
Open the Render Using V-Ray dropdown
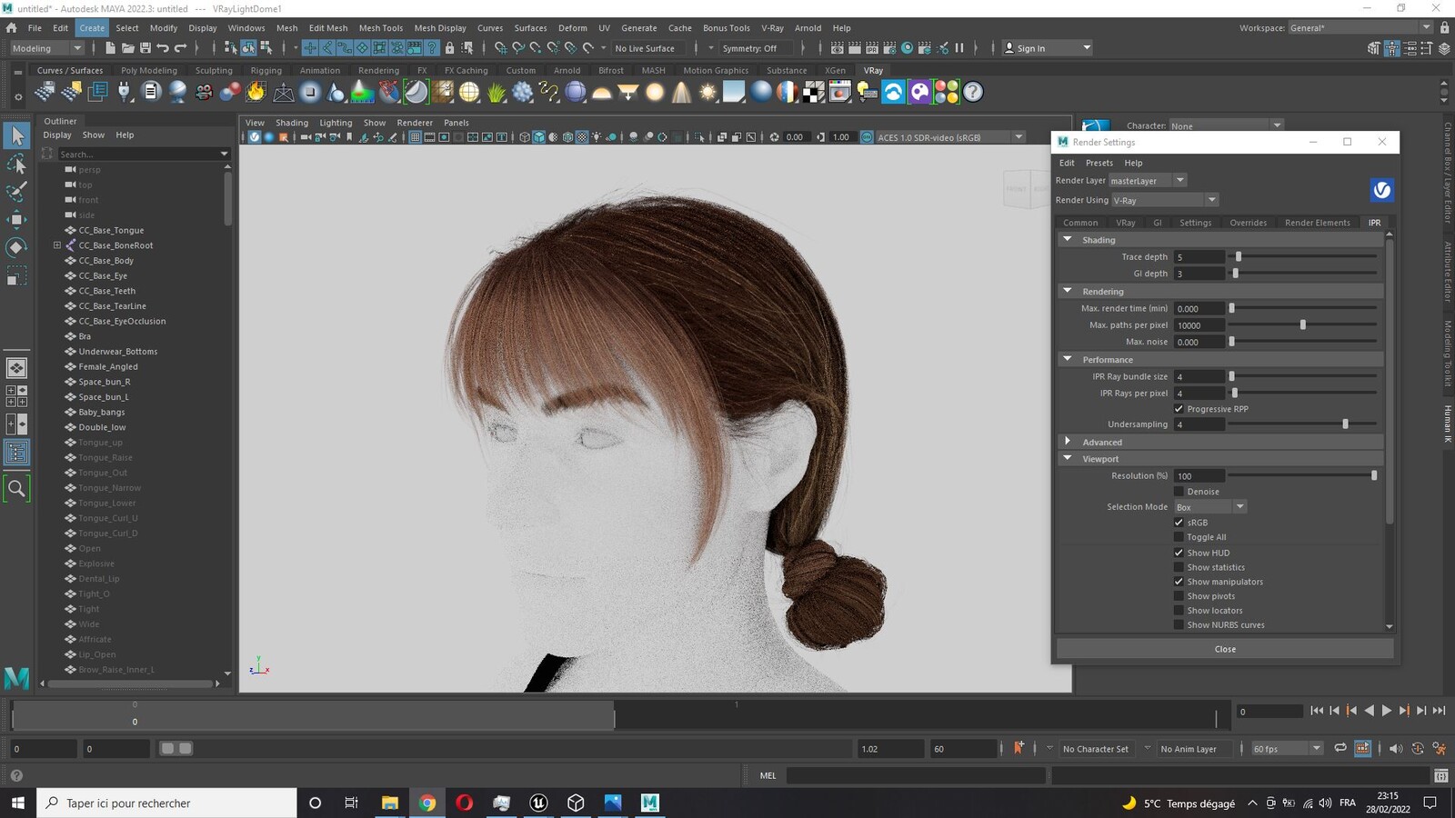[1164, 200]
